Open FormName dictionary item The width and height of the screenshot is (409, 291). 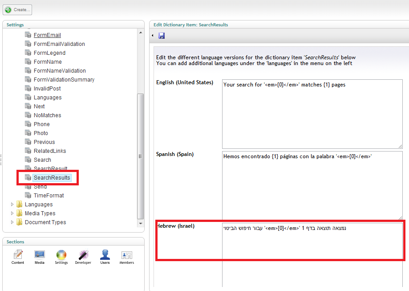pos(48,61)
